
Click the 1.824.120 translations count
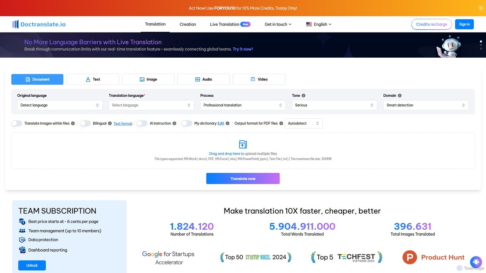192,226
